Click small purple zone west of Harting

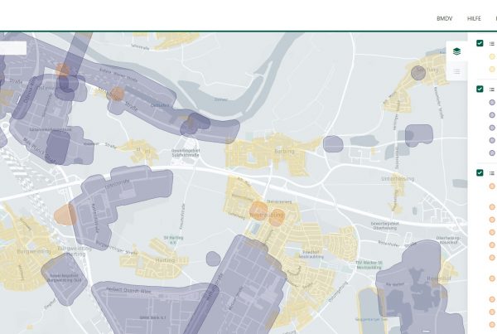333,143
